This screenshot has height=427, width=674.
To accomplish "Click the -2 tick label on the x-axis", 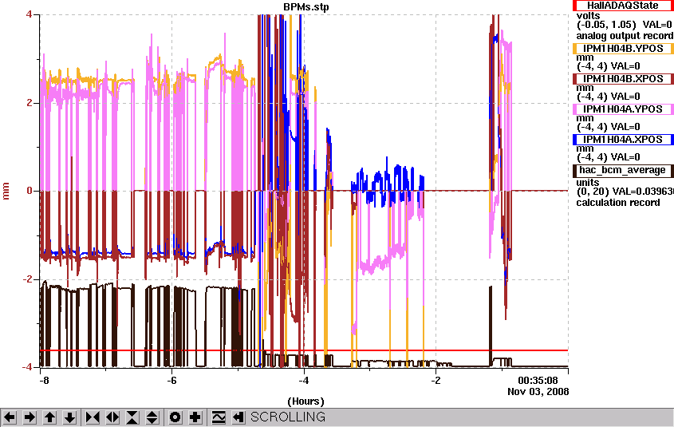I will coord(436,381).
